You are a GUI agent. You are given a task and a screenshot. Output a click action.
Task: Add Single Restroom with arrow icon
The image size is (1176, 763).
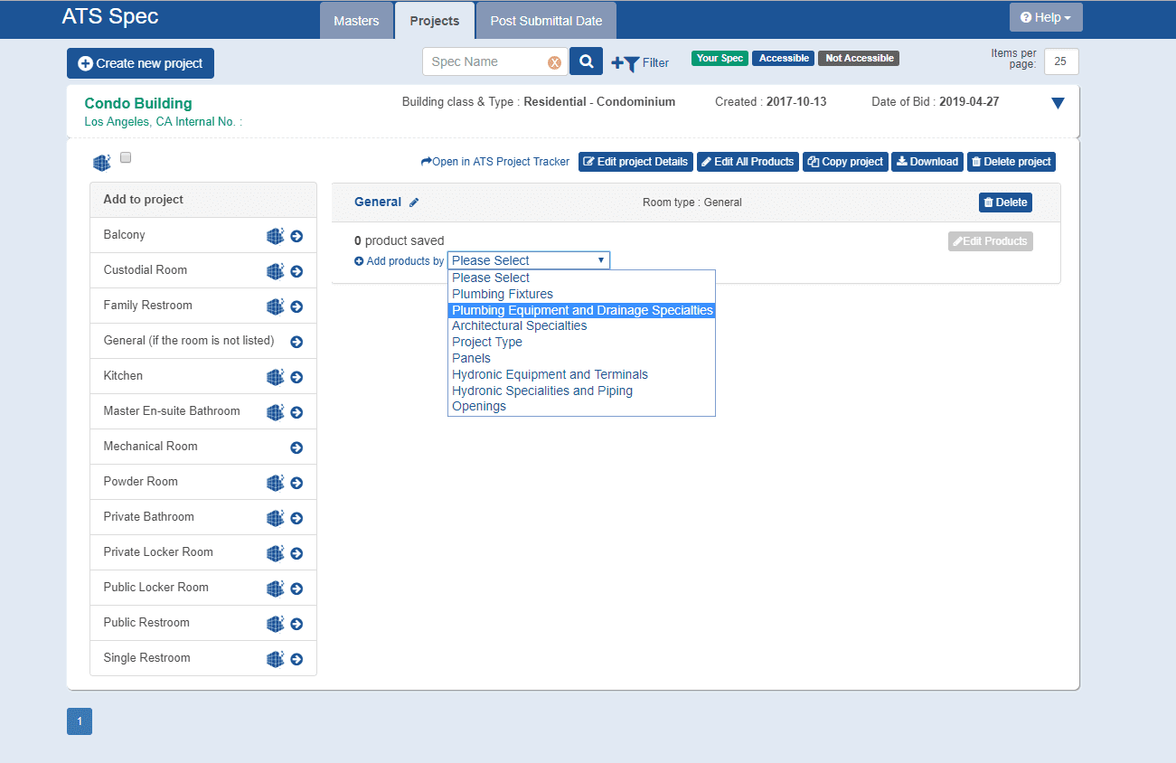(x=296, y=660)
